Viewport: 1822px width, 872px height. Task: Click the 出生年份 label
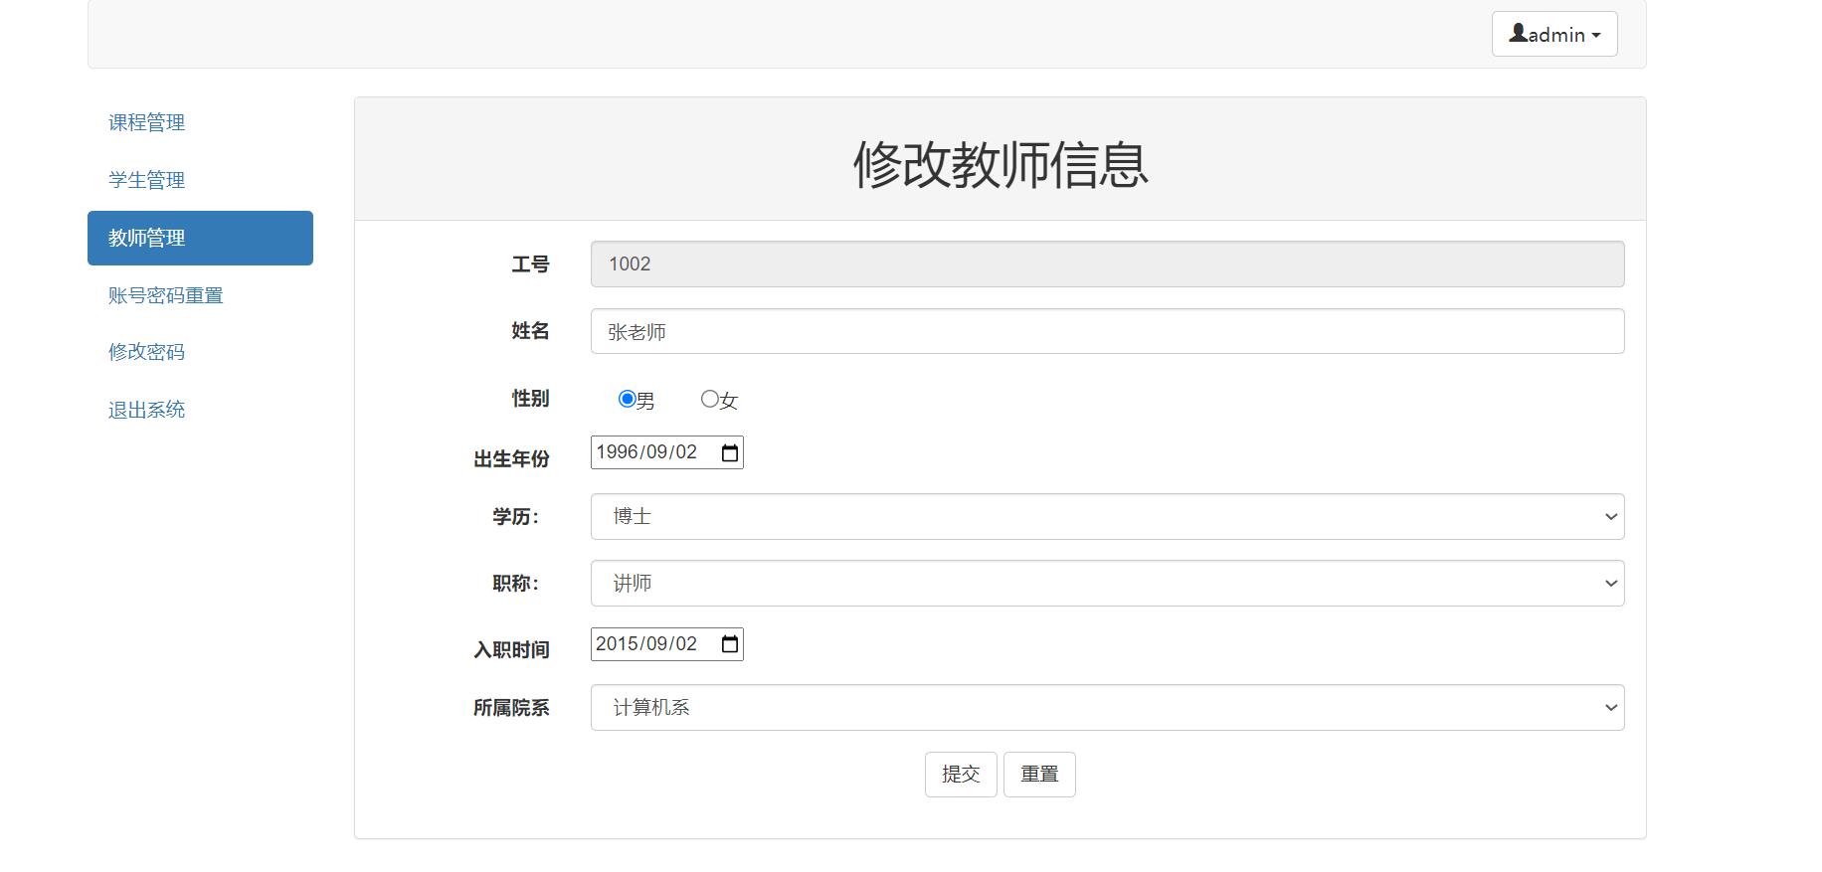(511, 459)
